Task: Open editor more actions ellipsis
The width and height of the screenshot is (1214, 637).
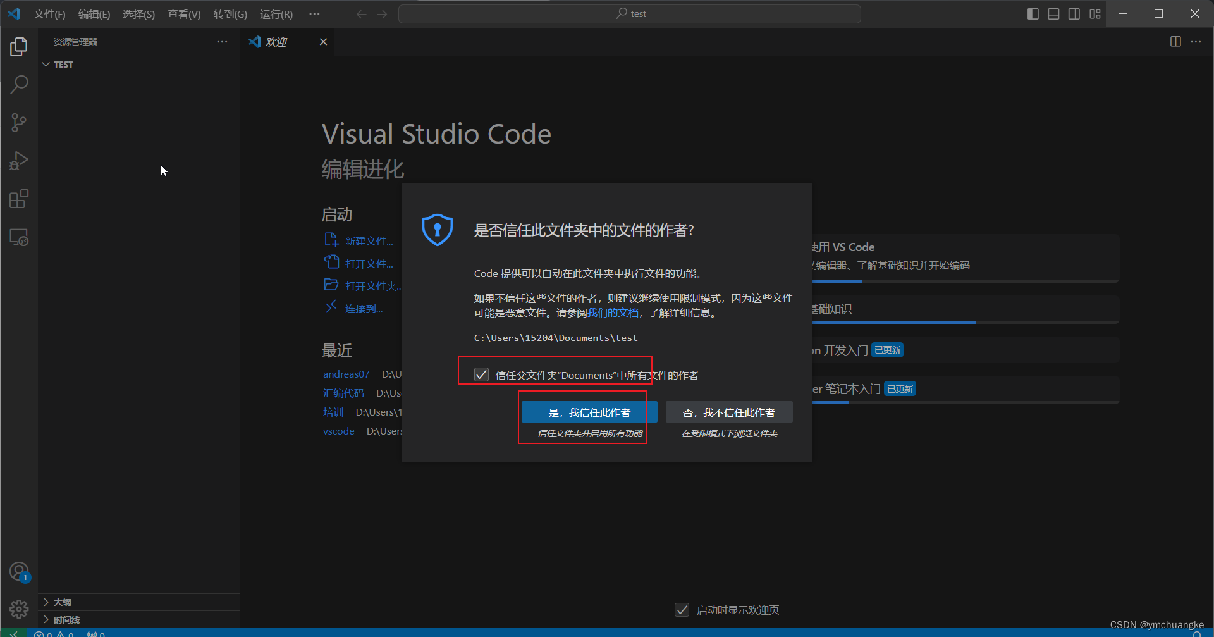Action: point(1196,42)
